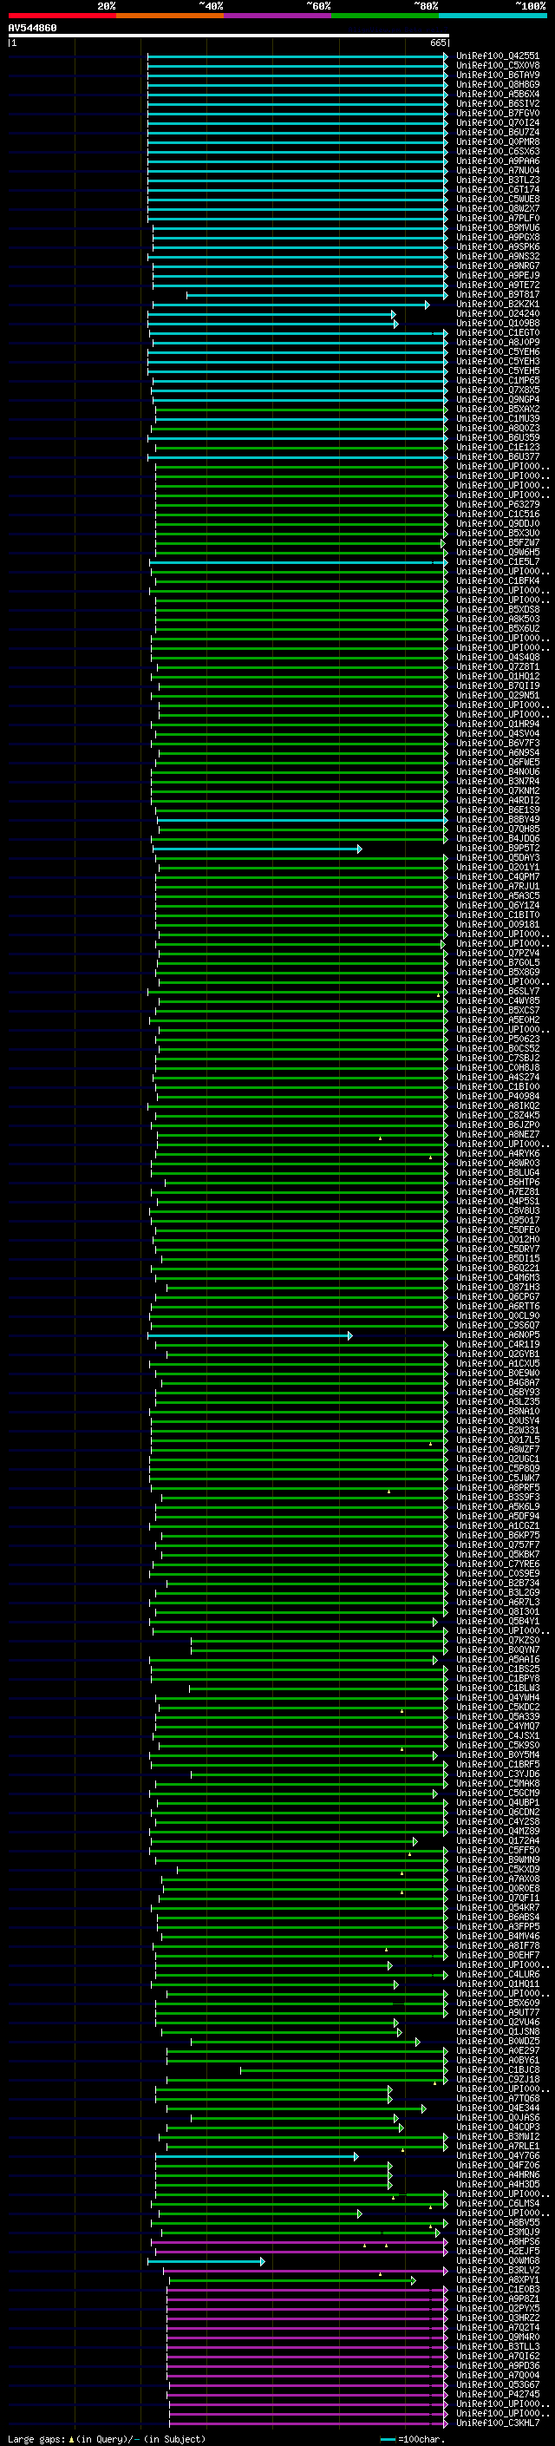Image resolution: width=555 pixels, height=2446 pixels.
Task: Select the UniRef100_C1MP65 label
Action: 498,380
